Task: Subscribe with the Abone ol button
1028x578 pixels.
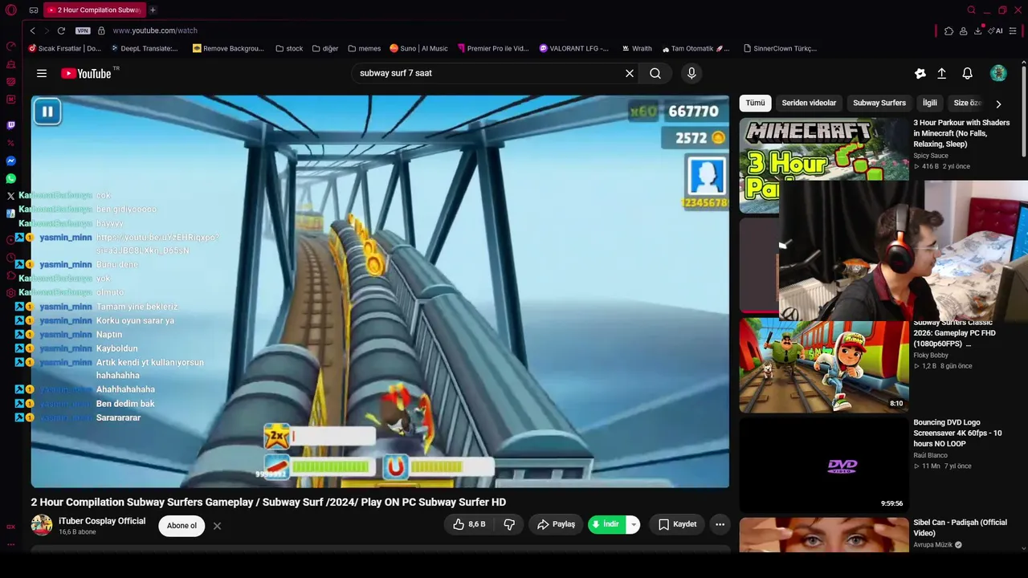Action: coord(182,526)
